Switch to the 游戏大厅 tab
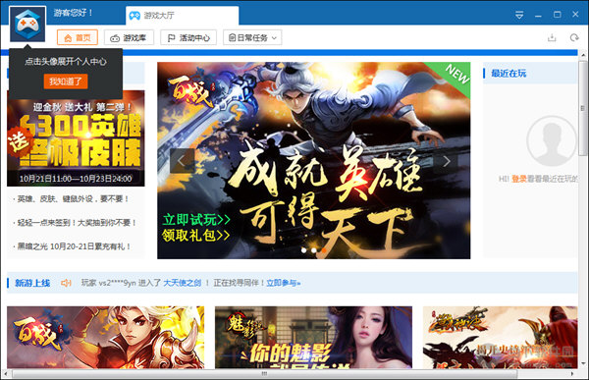Screen dimensions: 589x380 point(183,16)
